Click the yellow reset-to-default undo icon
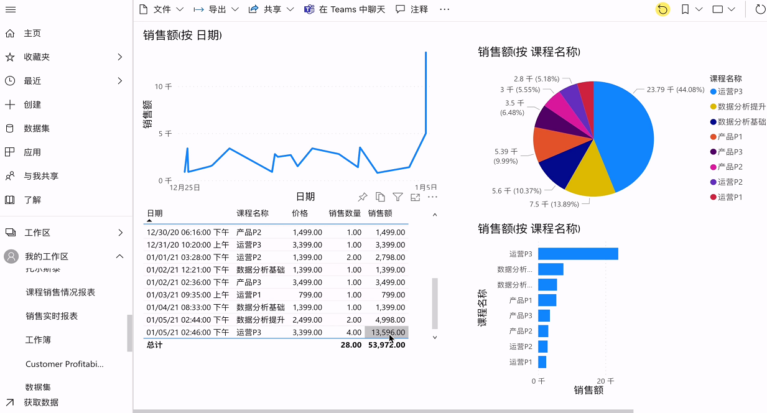This screenshot has height=413, width=767. (663, 9)
